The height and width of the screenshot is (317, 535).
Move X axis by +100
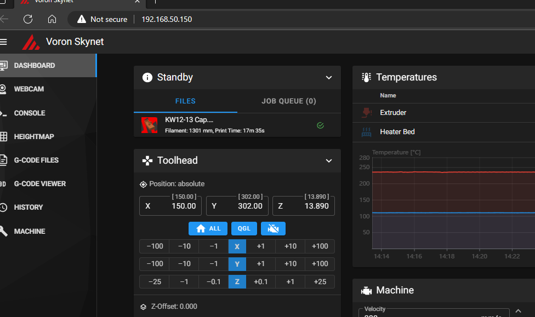[320, 246]
